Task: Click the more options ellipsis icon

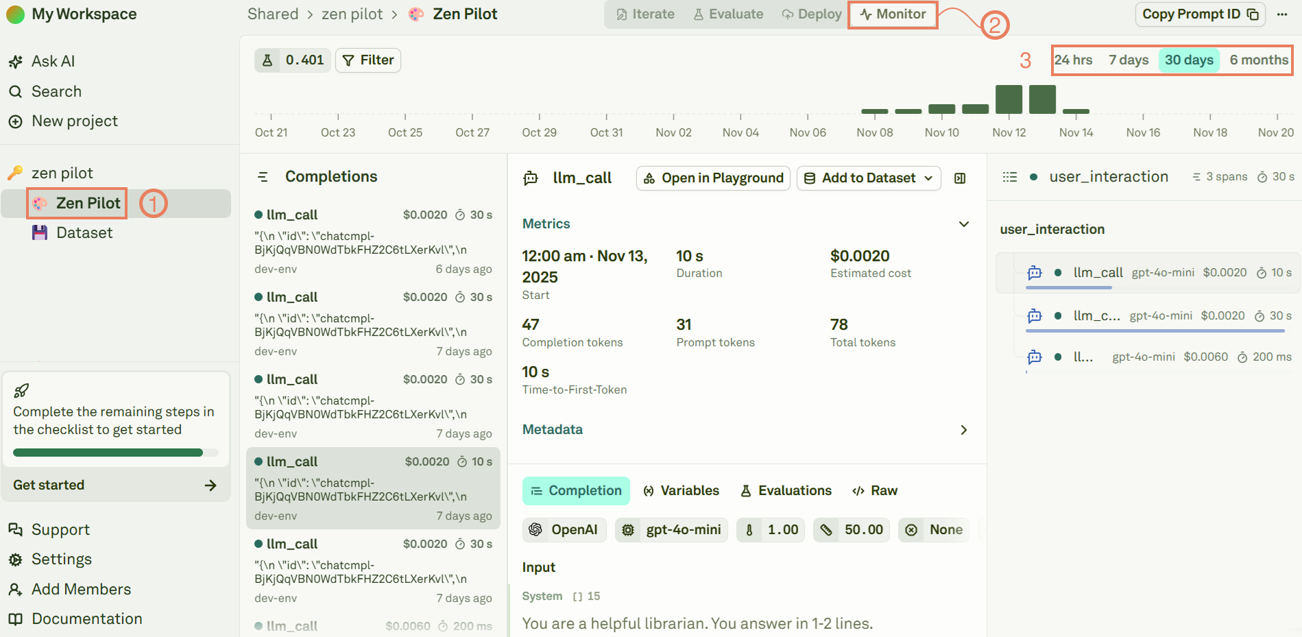Action: 1281,14
